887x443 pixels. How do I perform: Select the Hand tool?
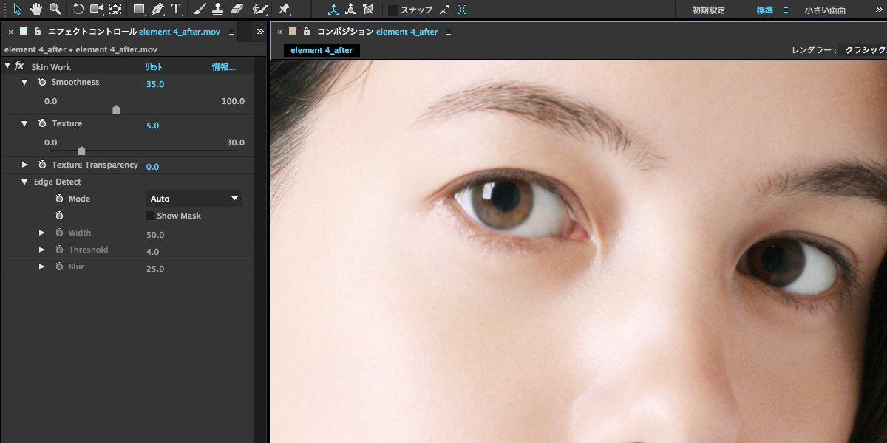click(x=35, y=10)
